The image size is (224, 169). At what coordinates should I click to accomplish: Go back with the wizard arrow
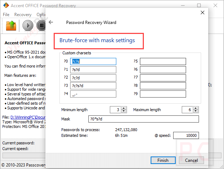51,22
